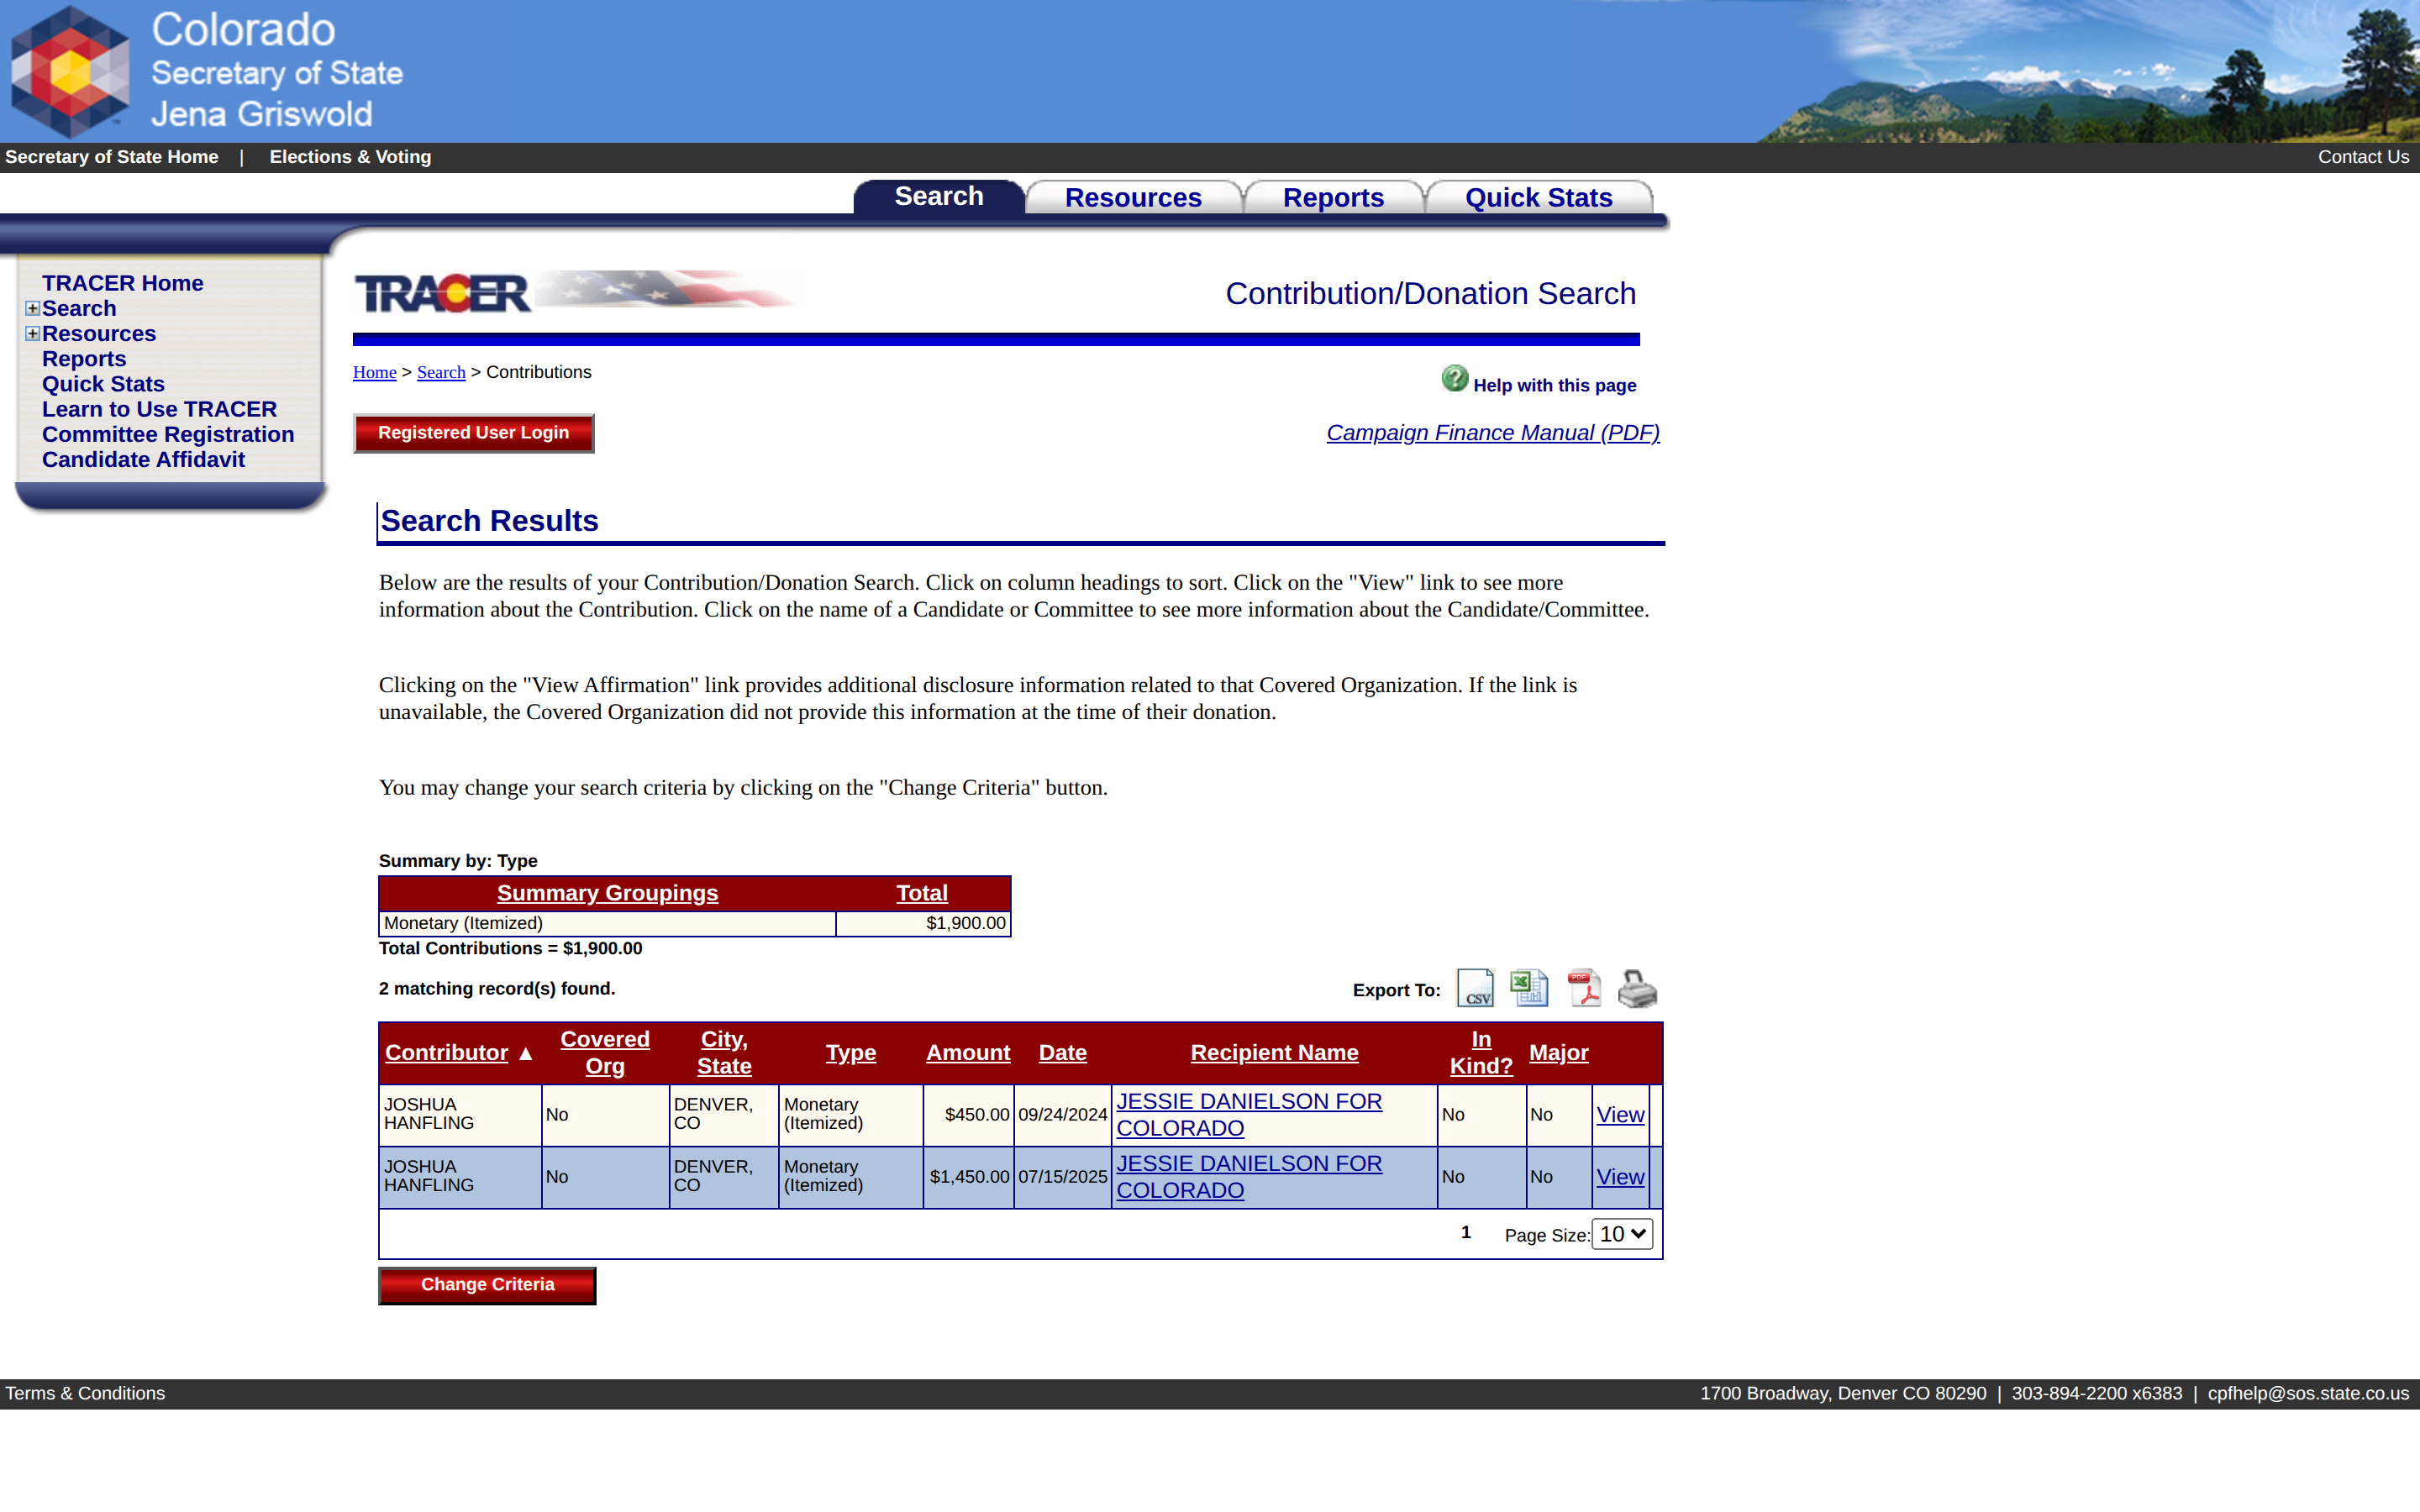Open Campaign Finance Manual PDF link
This screenshot has height=1512, width=2420.
click(x=1493, y=433)
